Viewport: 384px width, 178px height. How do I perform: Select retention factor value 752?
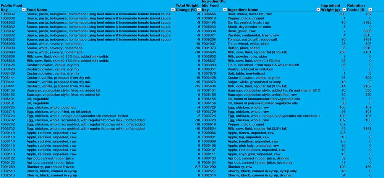[x=368, y=14]
